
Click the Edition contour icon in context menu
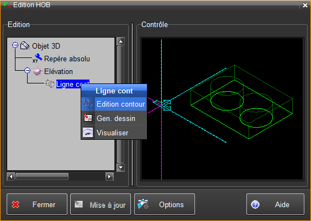pyautogui.click(x=88, y=104)
